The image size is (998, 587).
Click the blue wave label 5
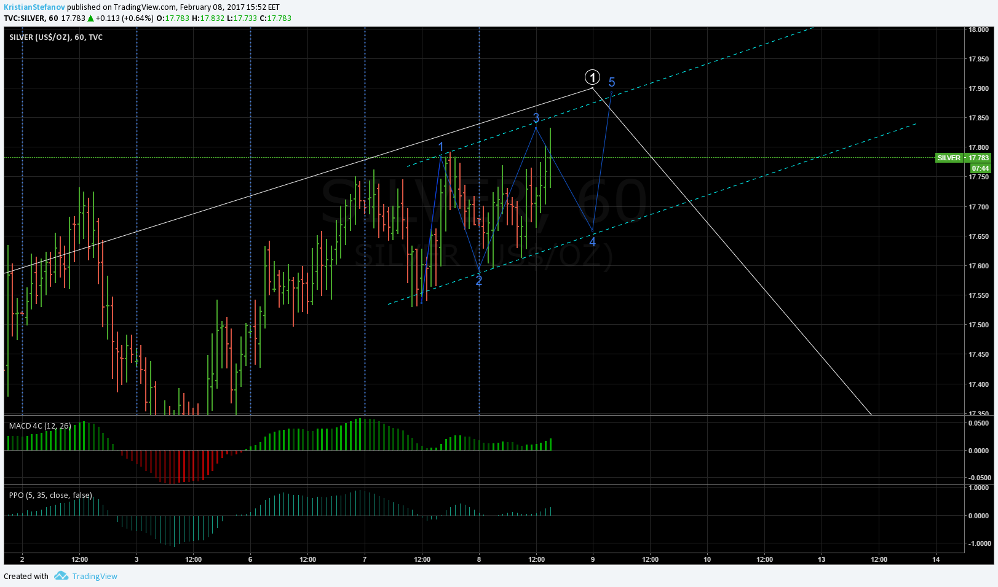[x=612, y=82]
